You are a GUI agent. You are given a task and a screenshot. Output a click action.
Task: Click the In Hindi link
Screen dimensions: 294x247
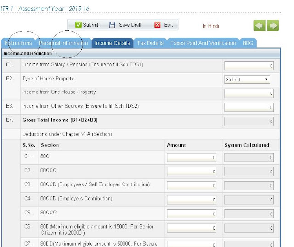point(211,26)
